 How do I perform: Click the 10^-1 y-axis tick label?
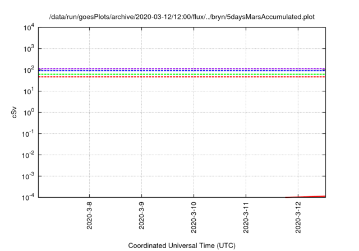click(28, 134)
